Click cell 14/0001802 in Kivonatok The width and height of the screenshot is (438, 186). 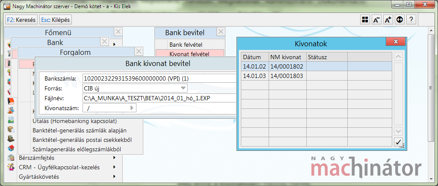pos(287,66)
